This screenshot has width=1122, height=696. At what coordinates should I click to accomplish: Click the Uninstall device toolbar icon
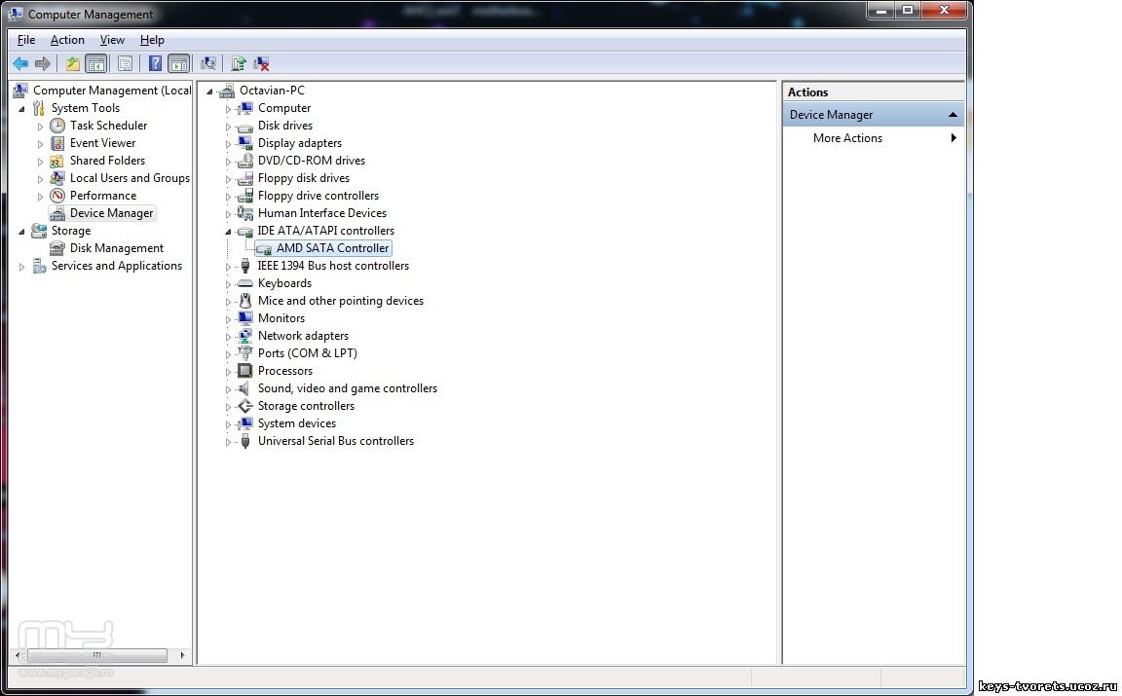click(x=261, y=63)
